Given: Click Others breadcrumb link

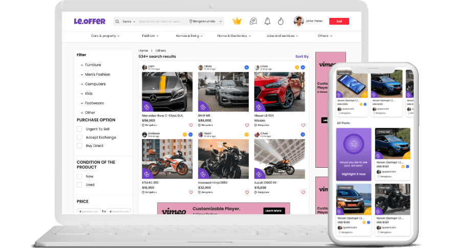Looking at the screenshot, I should (x=161, y=51).
